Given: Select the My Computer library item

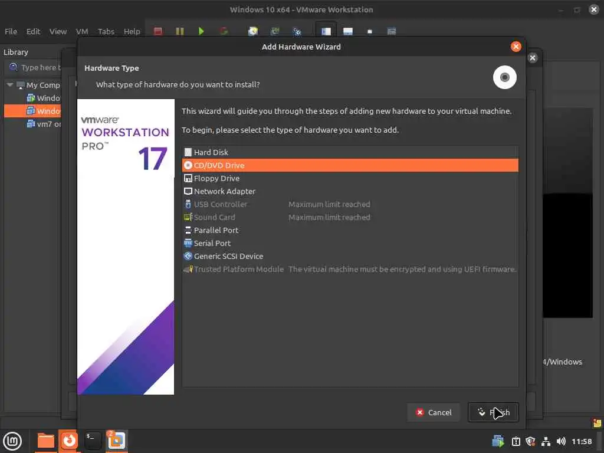Looking at the screenshot, I should tap(38, 85).
